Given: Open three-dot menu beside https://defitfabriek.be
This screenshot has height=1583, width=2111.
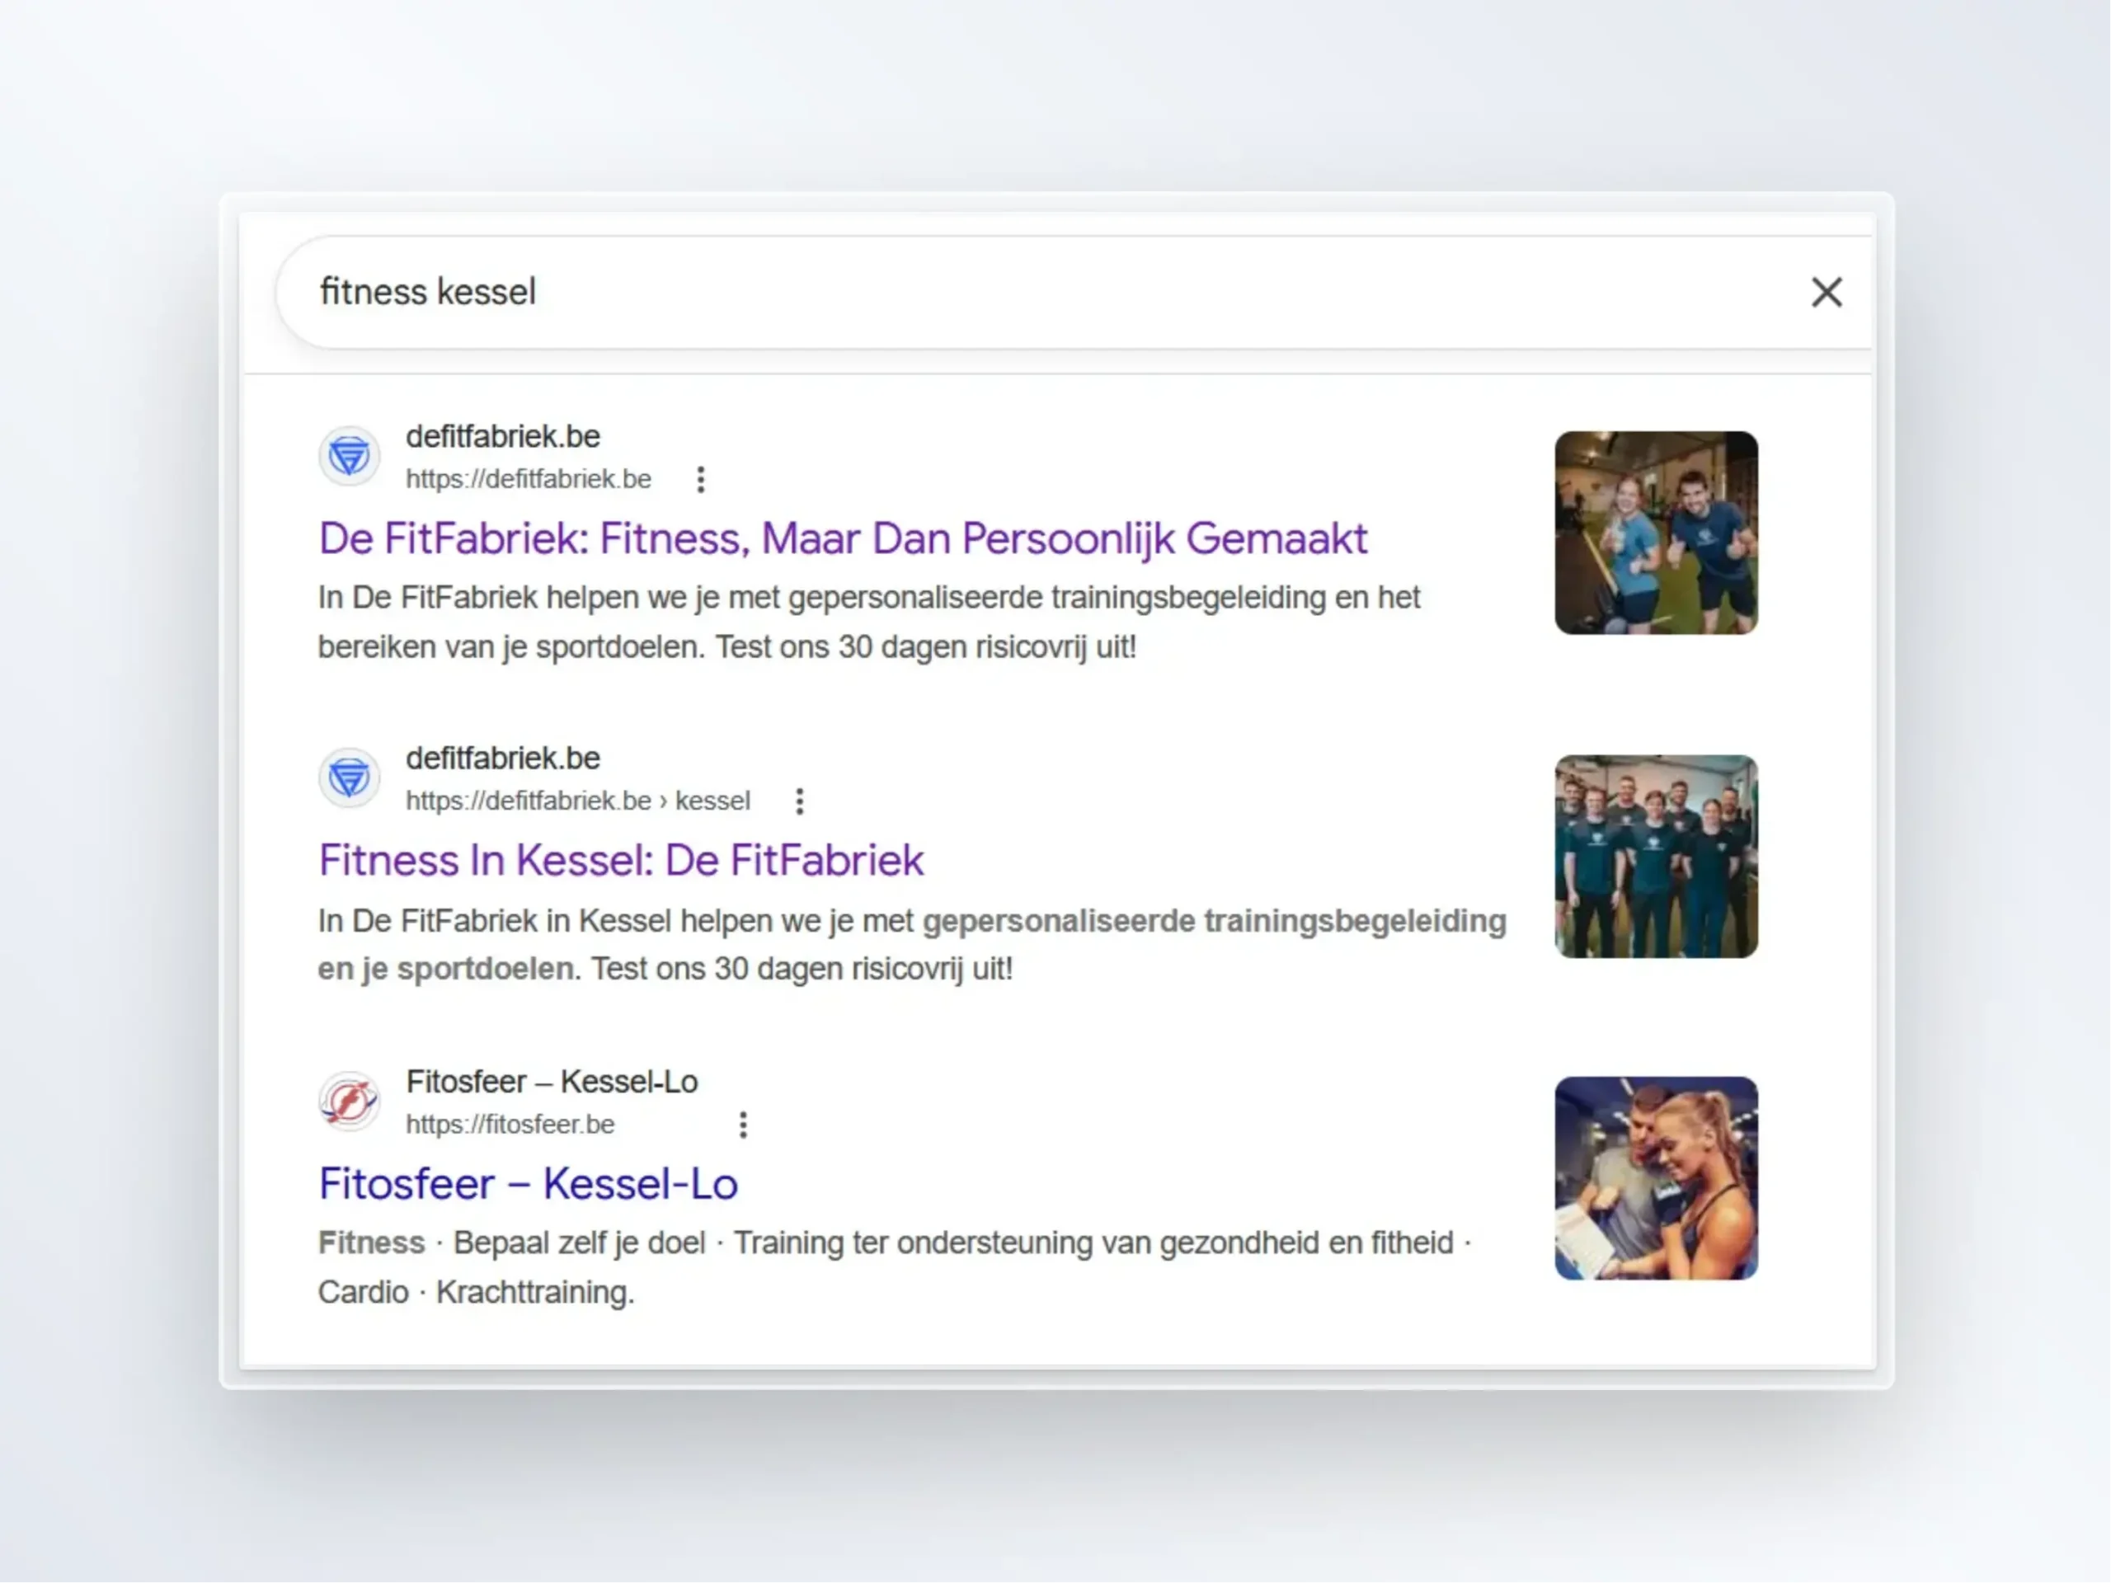Looking at the screenshot, I should click(x=700, y=479).
